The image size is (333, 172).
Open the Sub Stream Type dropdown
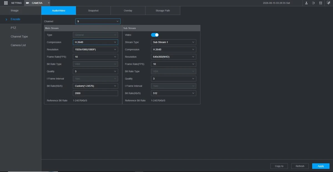(173, 42)
